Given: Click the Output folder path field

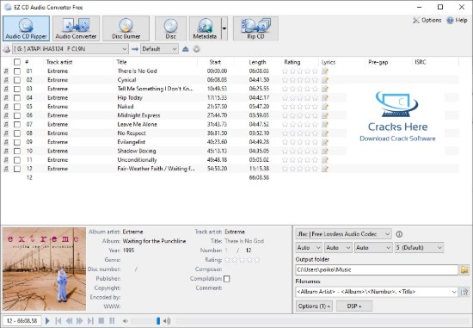Looking at the screenshot, I should pyautogui.click(x=377, y=269).
